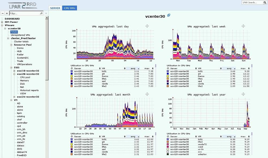Open Unregistered VMs in the tree

click(x=20, y=35)
